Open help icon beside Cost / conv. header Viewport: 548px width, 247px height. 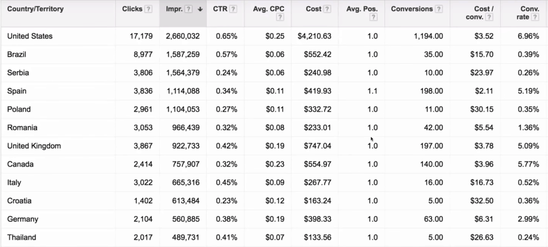pyautogui.click(x=489, y=17)
